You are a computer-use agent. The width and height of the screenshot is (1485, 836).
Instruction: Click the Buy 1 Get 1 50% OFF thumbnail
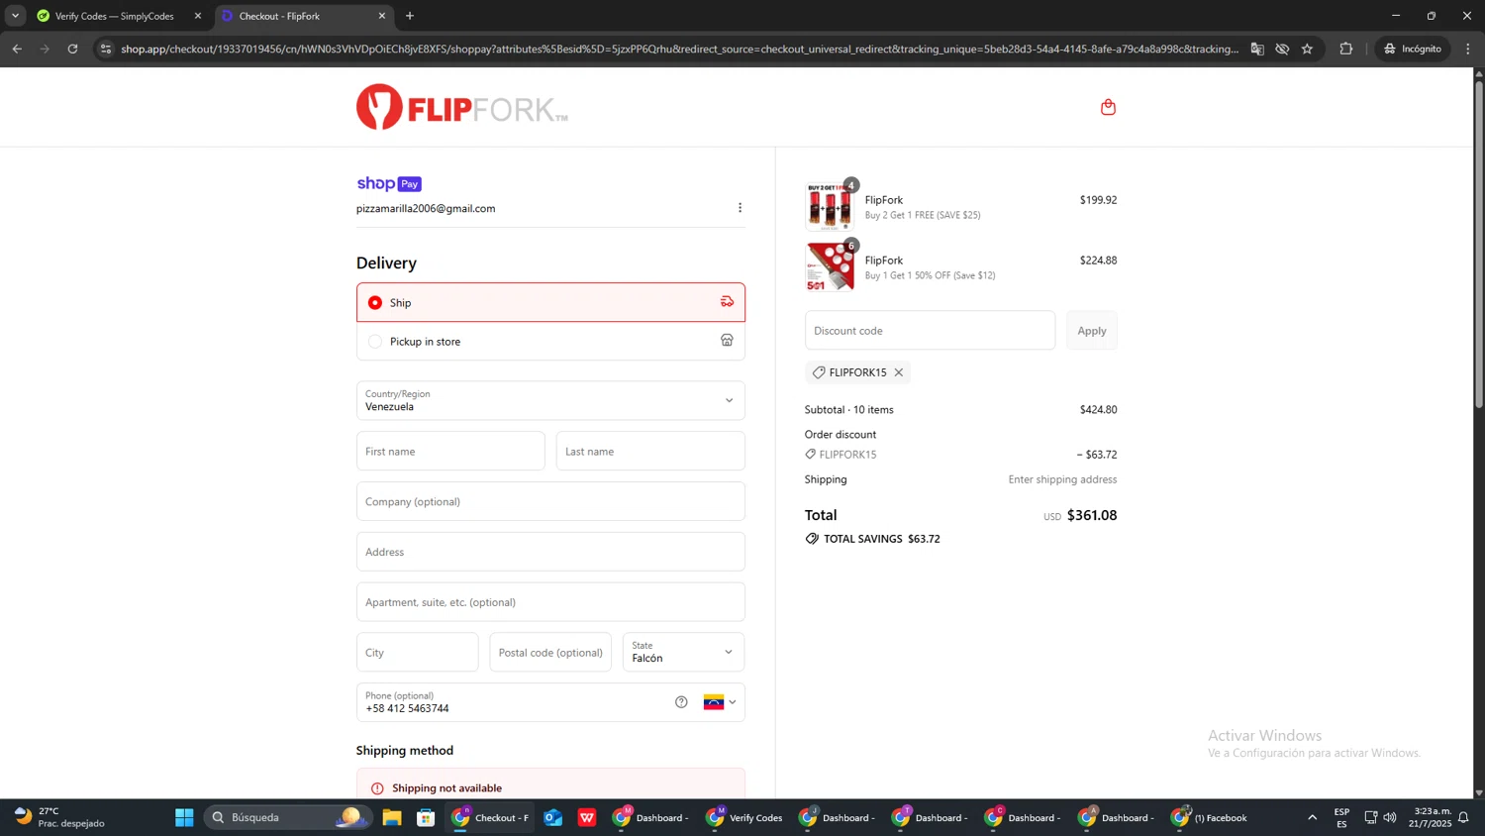point(830,267)
